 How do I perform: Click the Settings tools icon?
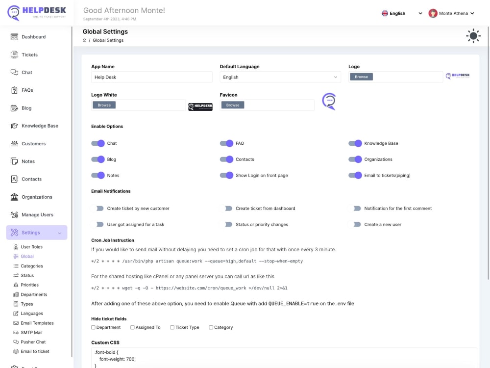pos(14,233)
